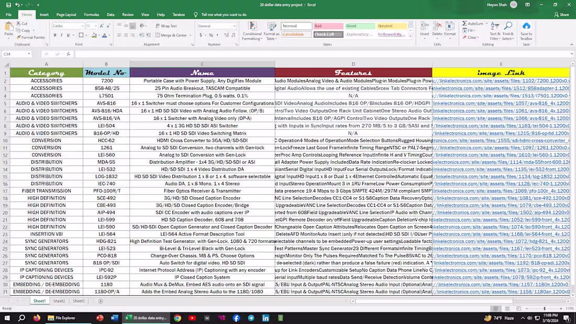The image size is (576, 324).
Task: Click the AutoSum sigma icon
Action: (x=465, y=24)
